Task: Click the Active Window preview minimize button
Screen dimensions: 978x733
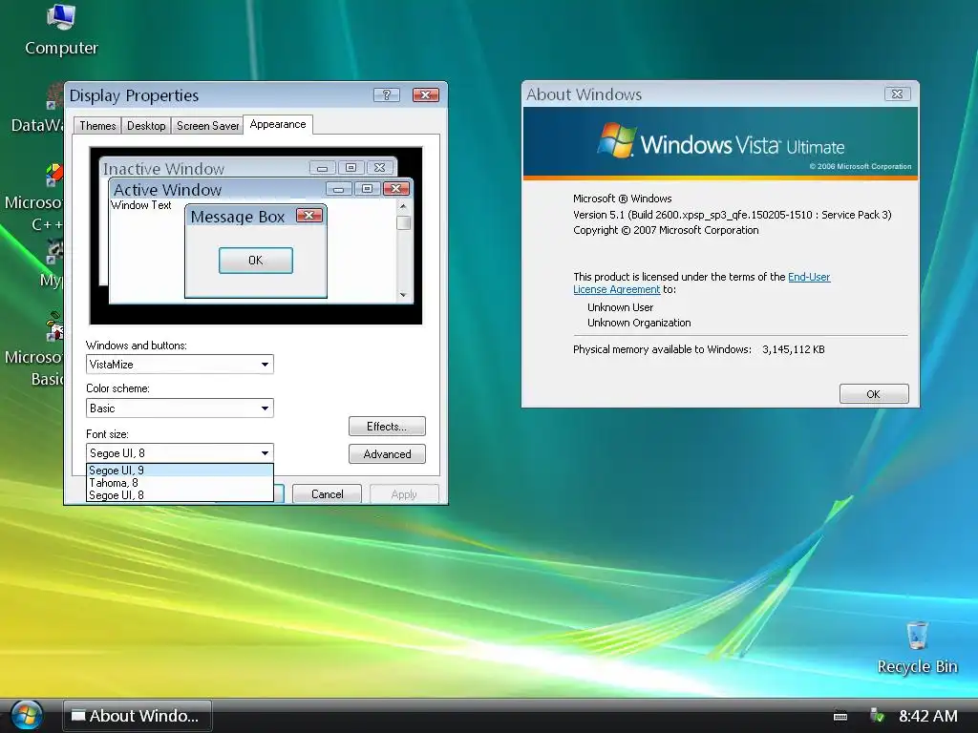Action: tap(339, 189)
